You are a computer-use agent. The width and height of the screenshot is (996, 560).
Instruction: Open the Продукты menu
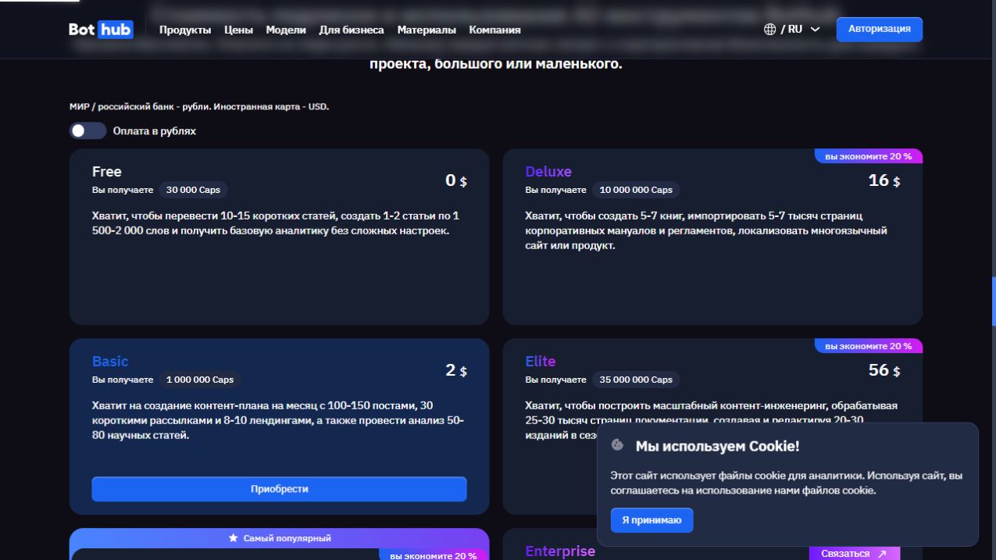pyautogui.click(x=185, y=30)
